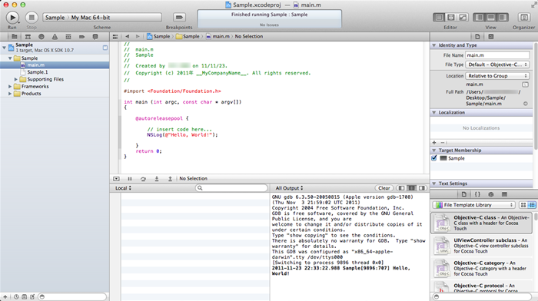Click main.m in jump bar
The image size is (538, 301).
tap(218, 36)
